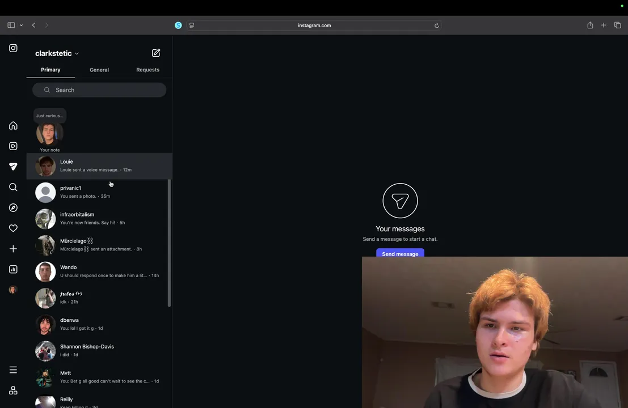The width and height of the screenshot is (628, 408).
Task: Click the large paper plane messages icon
Action: coord(400,201)
